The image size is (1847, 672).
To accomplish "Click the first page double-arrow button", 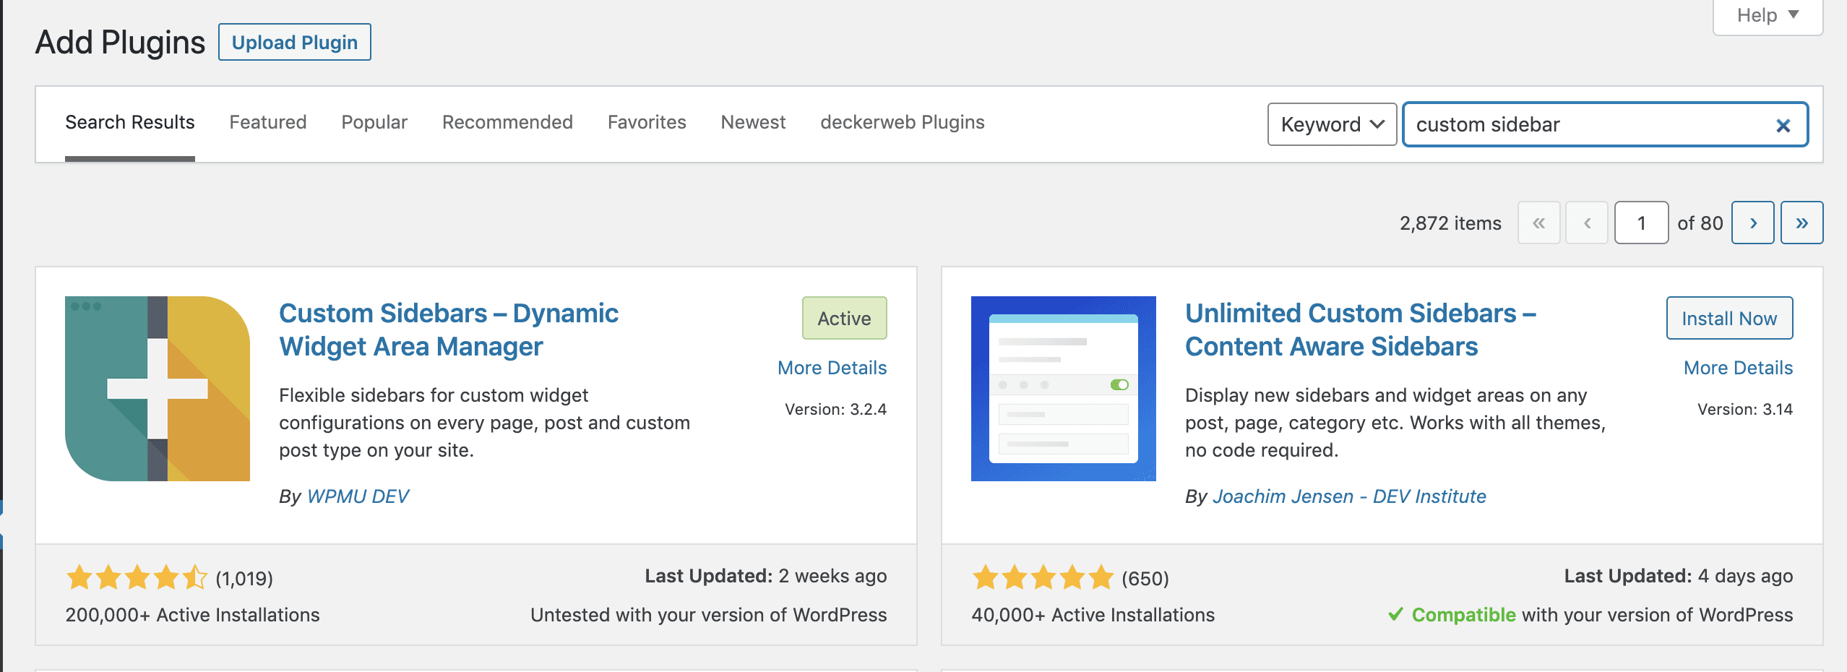I will 1539,223.
